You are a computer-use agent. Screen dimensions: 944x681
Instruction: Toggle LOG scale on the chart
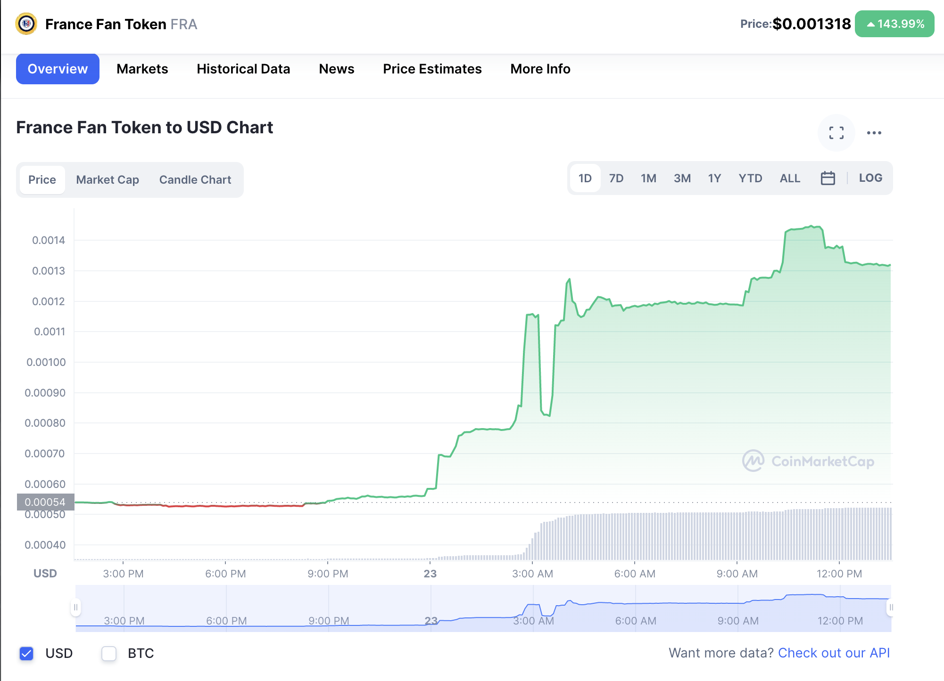click(870, 178)
